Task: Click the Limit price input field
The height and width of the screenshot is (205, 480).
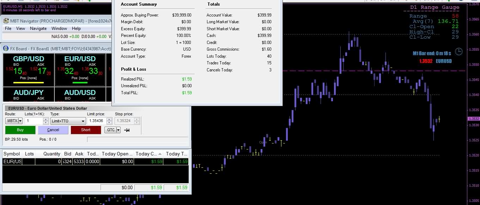Action: coord(96,121)
